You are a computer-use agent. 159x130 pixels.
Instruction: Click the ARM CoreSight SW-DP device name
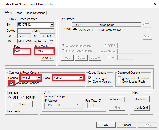click(112, 30)
